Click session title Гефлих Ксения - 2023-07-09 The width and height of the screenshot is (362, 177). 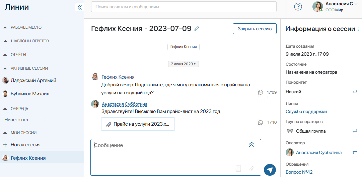pyautogui.click(x=141, y=29)
